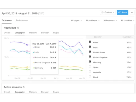Click the Aug 04 x-axis label
This screenshot has width=136, height=102.
(69, 78)
